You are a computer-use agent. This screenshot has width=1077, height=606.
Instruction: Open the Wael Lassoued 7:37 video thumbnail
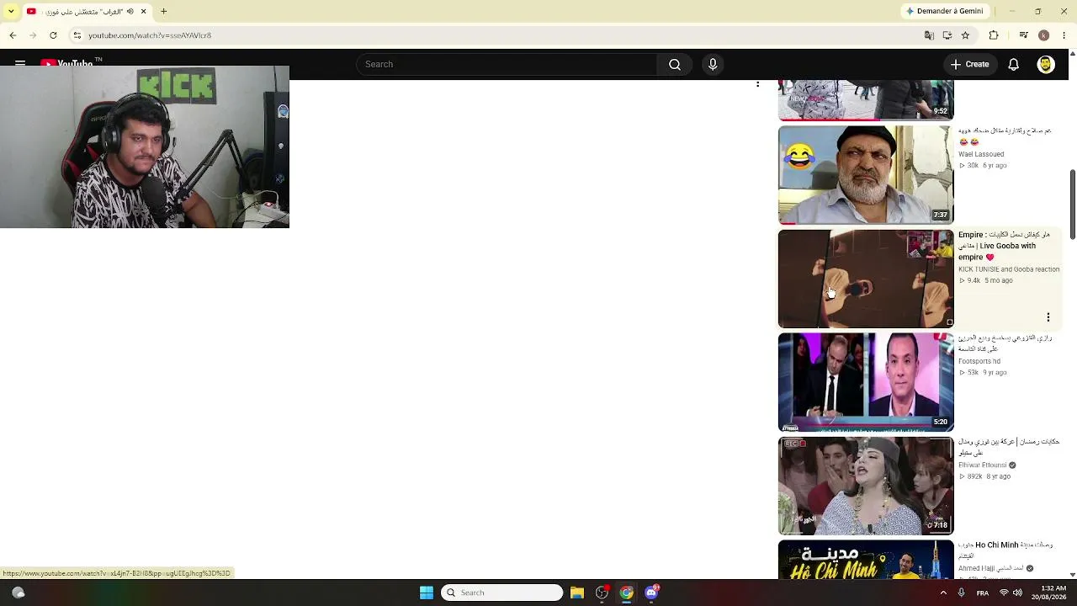(x=866, y=175)
